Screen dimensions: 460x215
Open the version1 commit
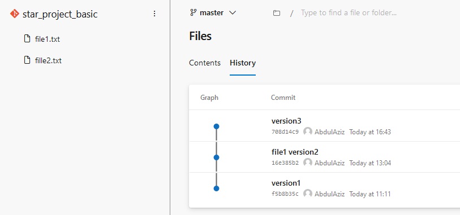(286, 183)
